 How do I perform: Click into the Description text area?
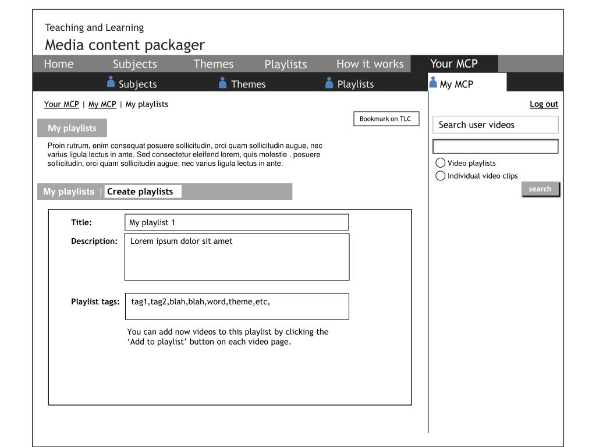click(x=237, y=257)
